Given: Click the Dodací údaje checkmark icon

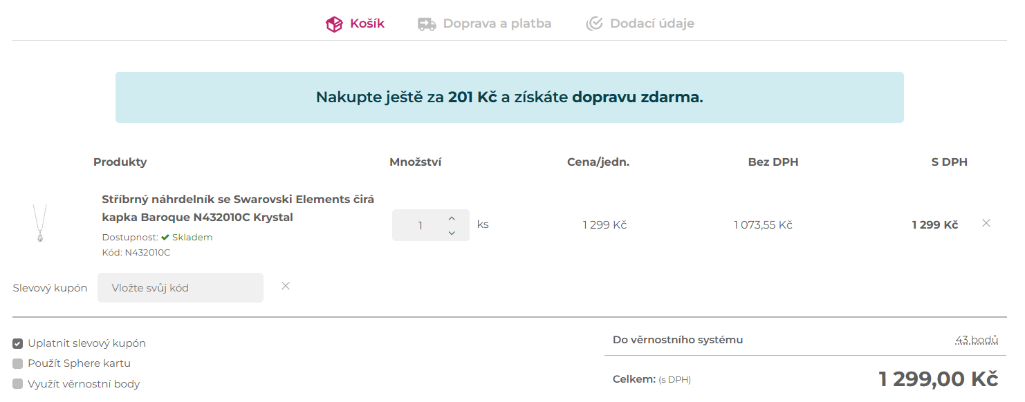Looking at the screenshot, I should point(593,23).
